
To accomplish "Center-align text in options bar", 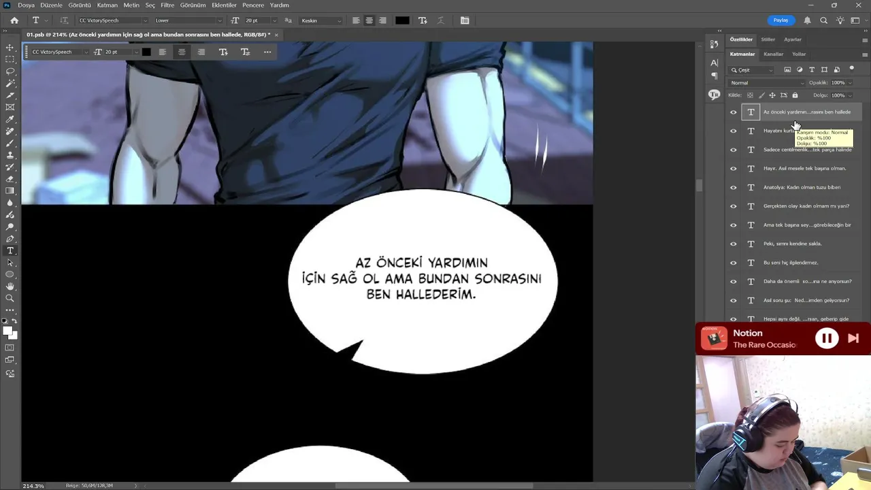I will (x=369, y=20).
